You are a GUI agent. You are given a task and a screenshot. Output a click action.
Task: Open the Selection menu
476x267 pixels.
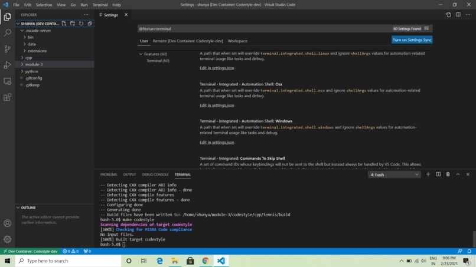point(44,5)
